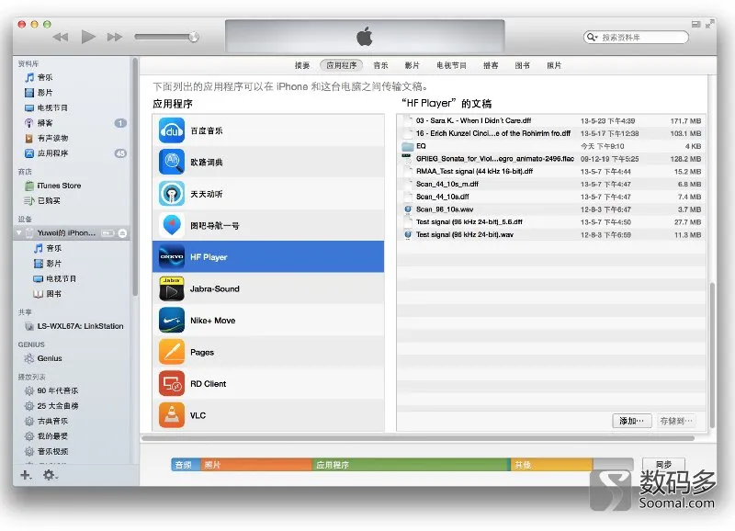This screenshot has width=735, height=531.
Task: Switch to the 音乐 tab in the top bar
Action: (380, 65)
